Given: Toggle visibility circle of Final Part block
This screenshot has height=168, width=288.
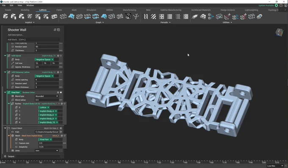Looking at the screenshot, I should click(x=61, y=92).
